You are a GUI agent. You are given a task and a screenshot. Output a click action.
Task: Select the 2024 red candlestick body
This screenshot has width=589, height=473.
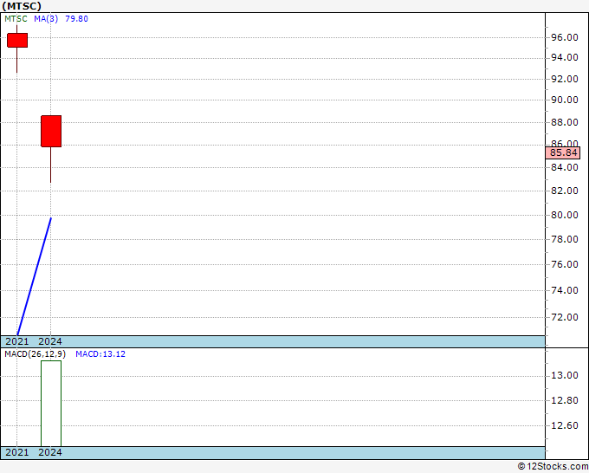[51, 131]
